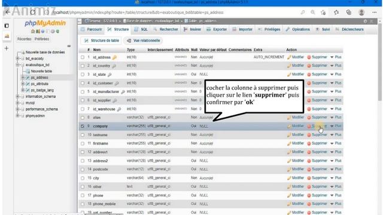
Task: Click the browser address bar URL
Action: tap(138, 13)
